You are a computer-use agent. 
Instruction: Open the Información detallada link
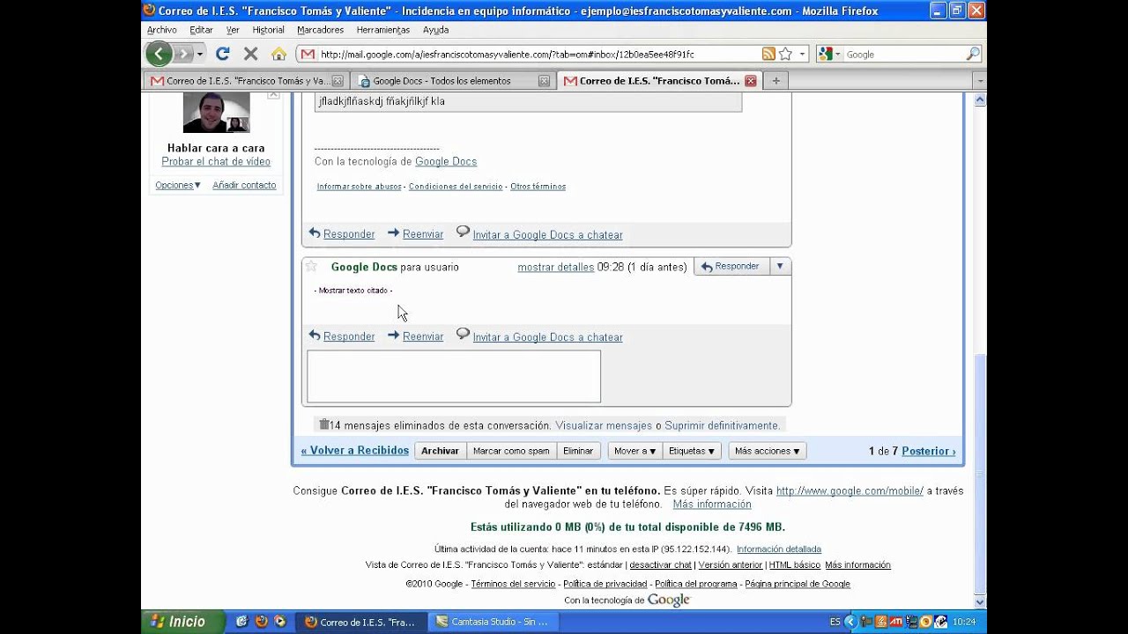click(779, 549)
